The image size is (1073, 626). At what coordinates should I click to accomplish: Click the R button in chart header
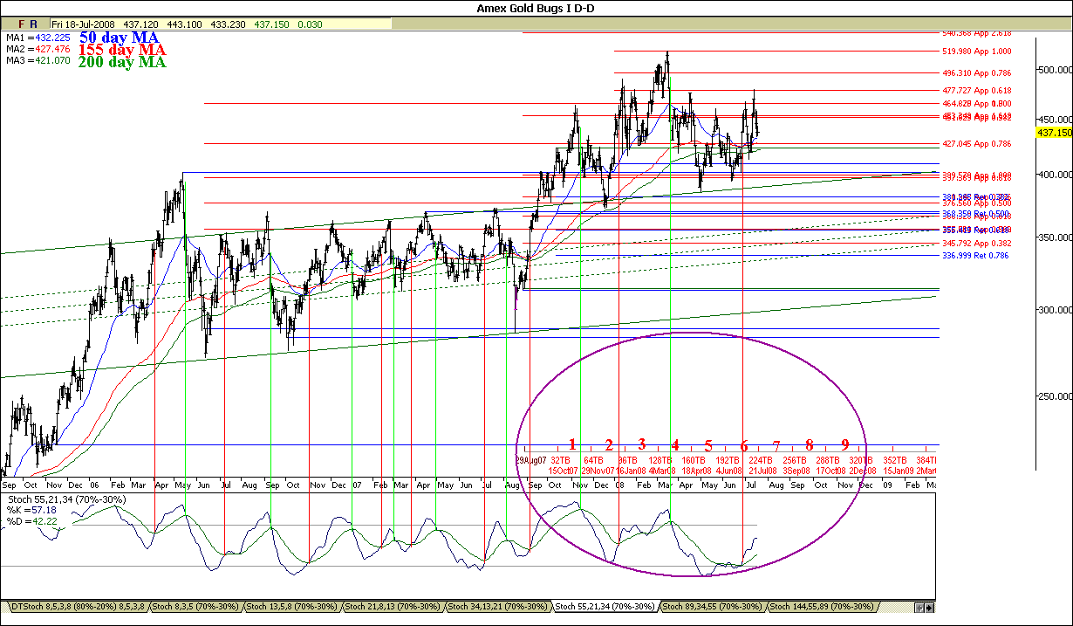click(x=33, y=24)
